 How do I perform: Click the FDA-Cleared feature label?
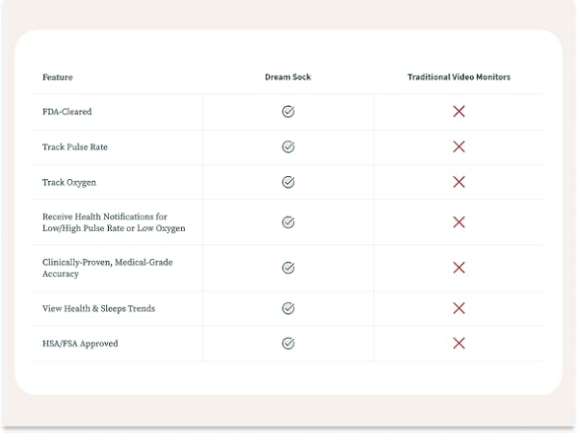67,112
